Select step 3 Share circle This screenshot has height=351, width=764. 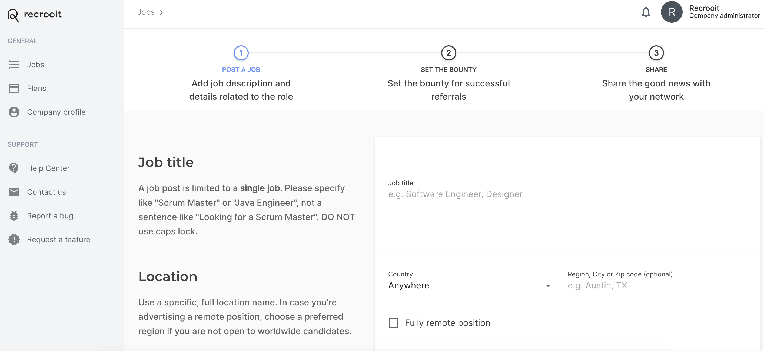click(x=656, y=53)
